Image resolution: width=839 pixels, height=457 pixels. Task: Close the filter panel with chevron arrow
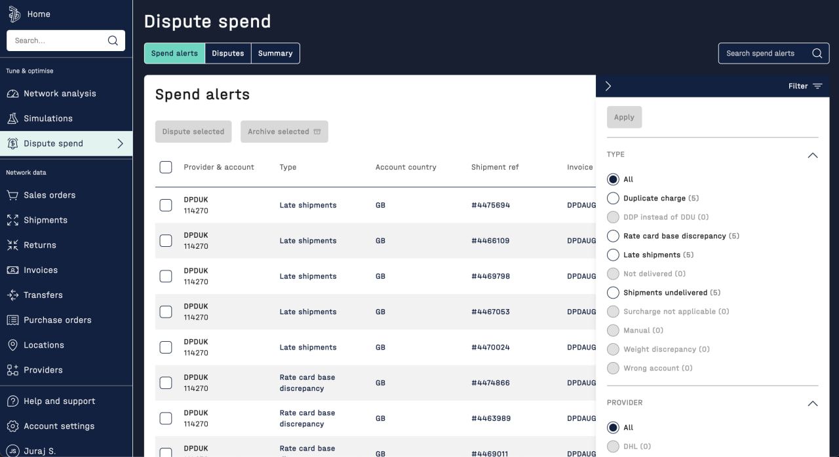608,86
